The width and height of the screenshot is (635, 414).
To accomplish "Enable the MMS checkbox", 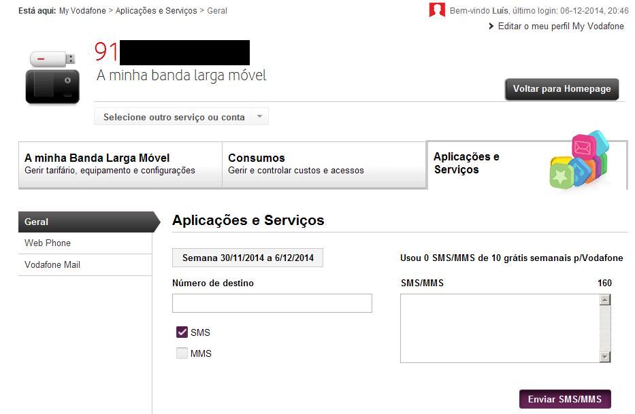I will (181, 353).
